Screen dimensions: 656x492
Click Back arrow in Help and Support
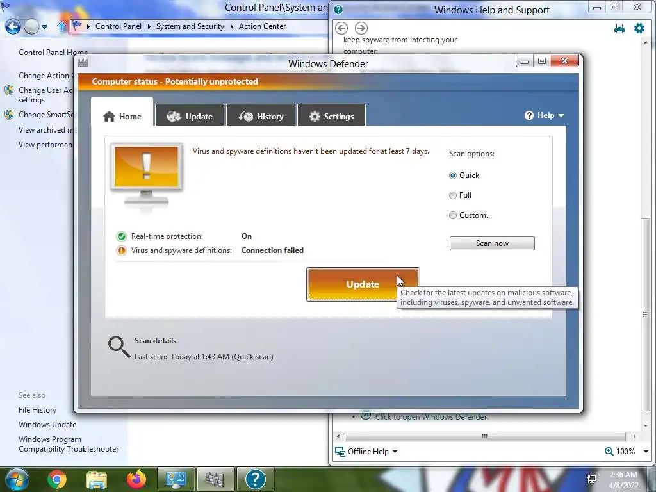(x=341, y=28)
